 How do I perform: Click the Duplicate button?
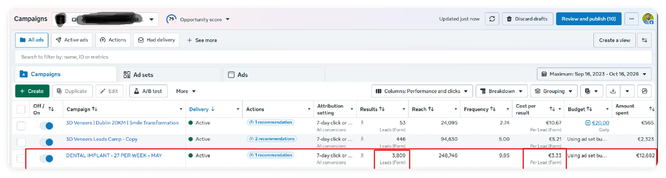pos(72,91)
